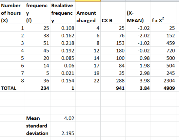This screenshot has width=179, height=140.
Task: Click CX B cell 100
Action: (113, 58)
